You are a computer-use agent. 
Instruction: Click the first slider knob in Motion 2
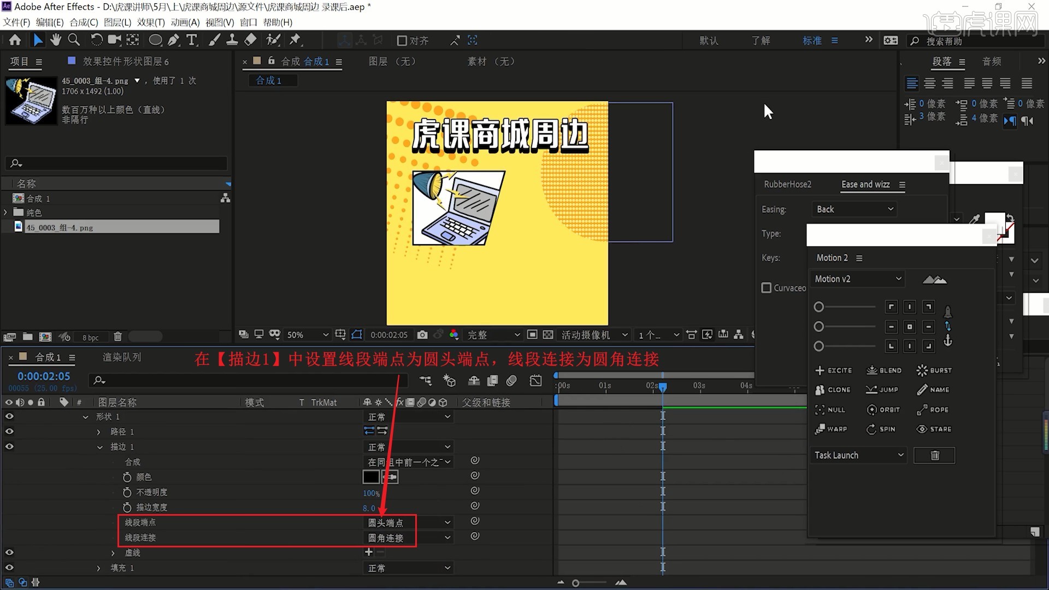[x=818, y=307]
